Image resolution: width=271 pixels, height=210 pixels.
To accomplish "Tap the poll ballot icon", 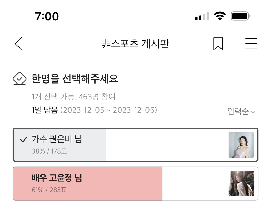I will point(20,79).
